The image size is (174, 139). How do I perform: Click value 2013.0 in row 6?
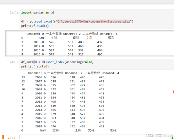click(x=41, y=106)
